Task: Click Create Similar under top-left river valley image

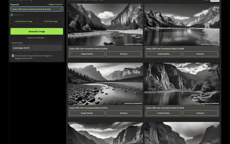Action: [x=87, y=54]
